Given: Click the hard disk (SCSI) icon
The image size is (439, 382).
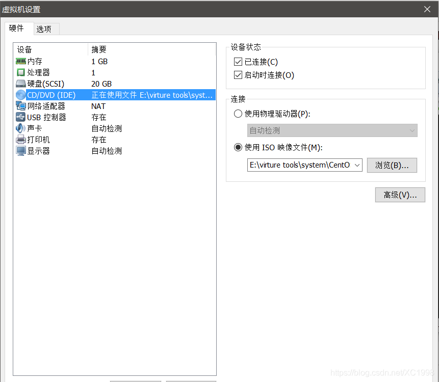Looking at the screenshot, I should [x=21, y=84].
